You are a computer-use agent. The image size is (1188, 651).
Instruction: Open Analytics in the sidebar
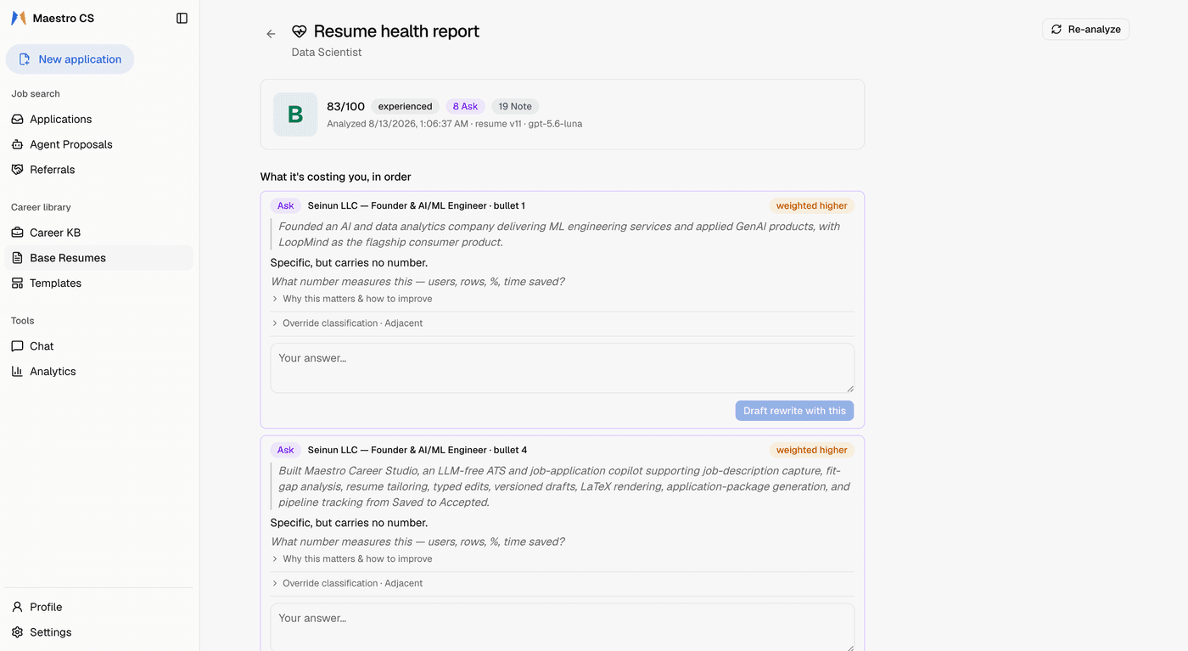click(99, 371)
